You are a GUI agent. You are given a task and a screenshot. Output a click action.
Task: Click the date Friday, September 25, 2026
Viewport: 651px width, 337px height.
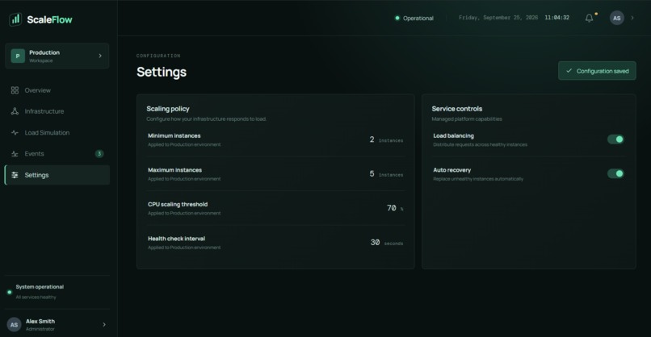(x=498, y=18)
